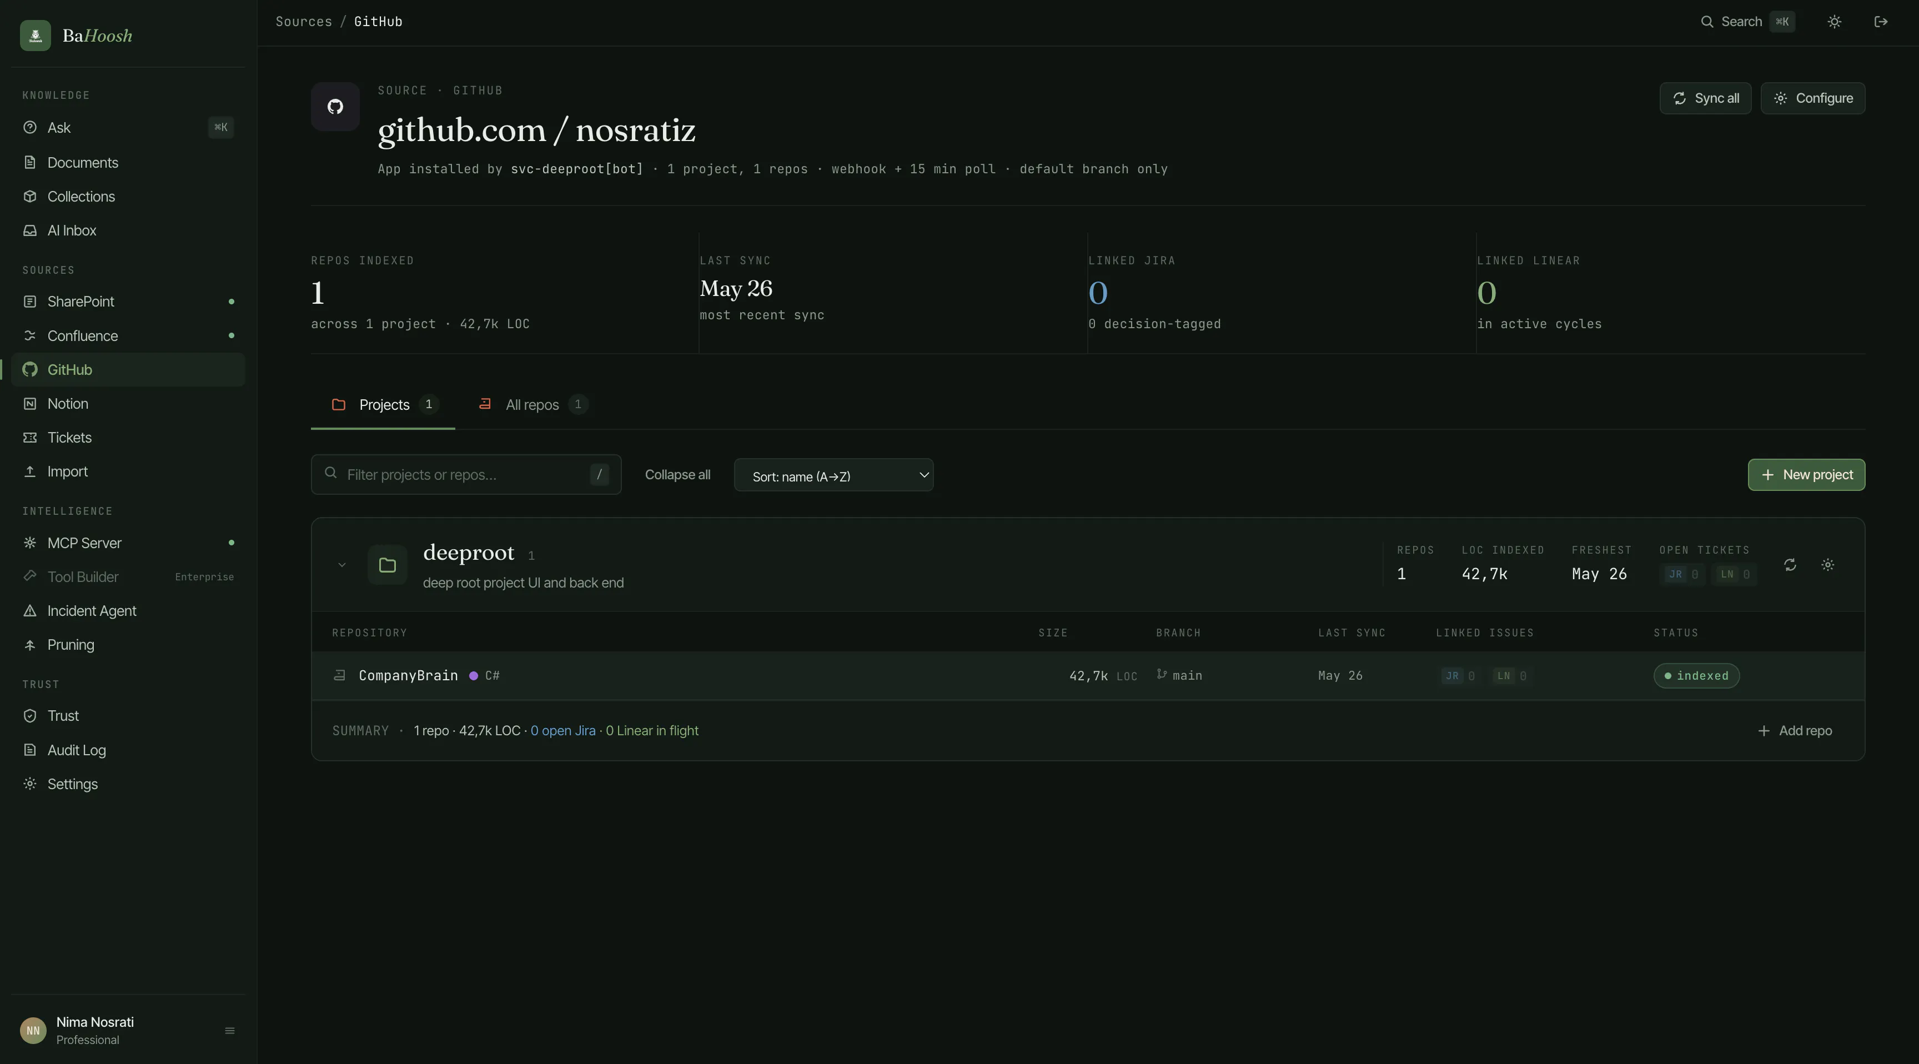The image size is (1919, 1064).
Task: Click the Status column header
Action: (x=1676, y=633)
